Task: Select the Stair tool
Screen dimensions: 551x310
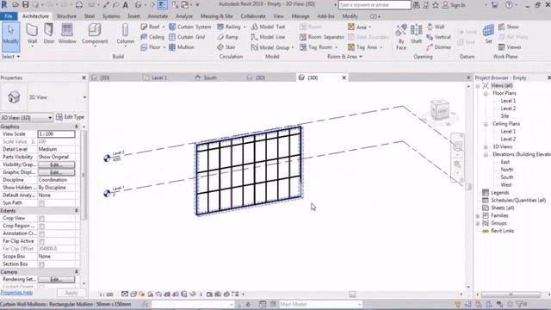Action: pos(226,47)
